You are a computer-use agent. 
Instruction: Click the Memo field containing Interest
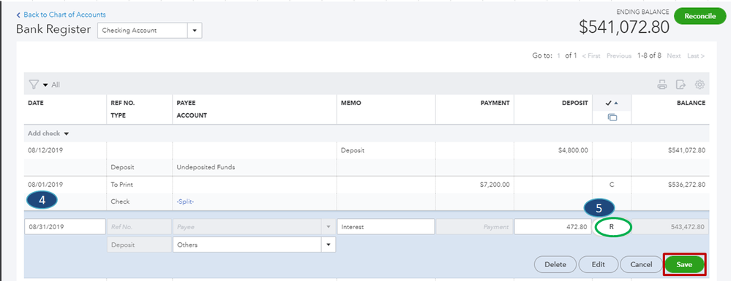pos(386,227)
